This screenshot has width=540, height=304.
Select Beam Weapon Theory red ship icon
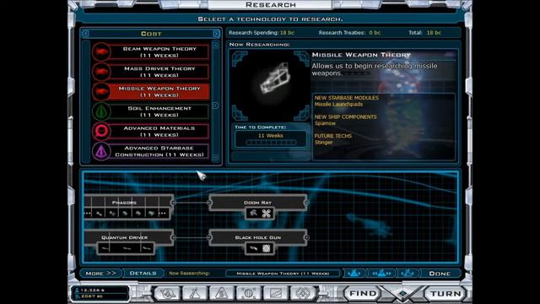pyautogui.click(x=101, y=52)
